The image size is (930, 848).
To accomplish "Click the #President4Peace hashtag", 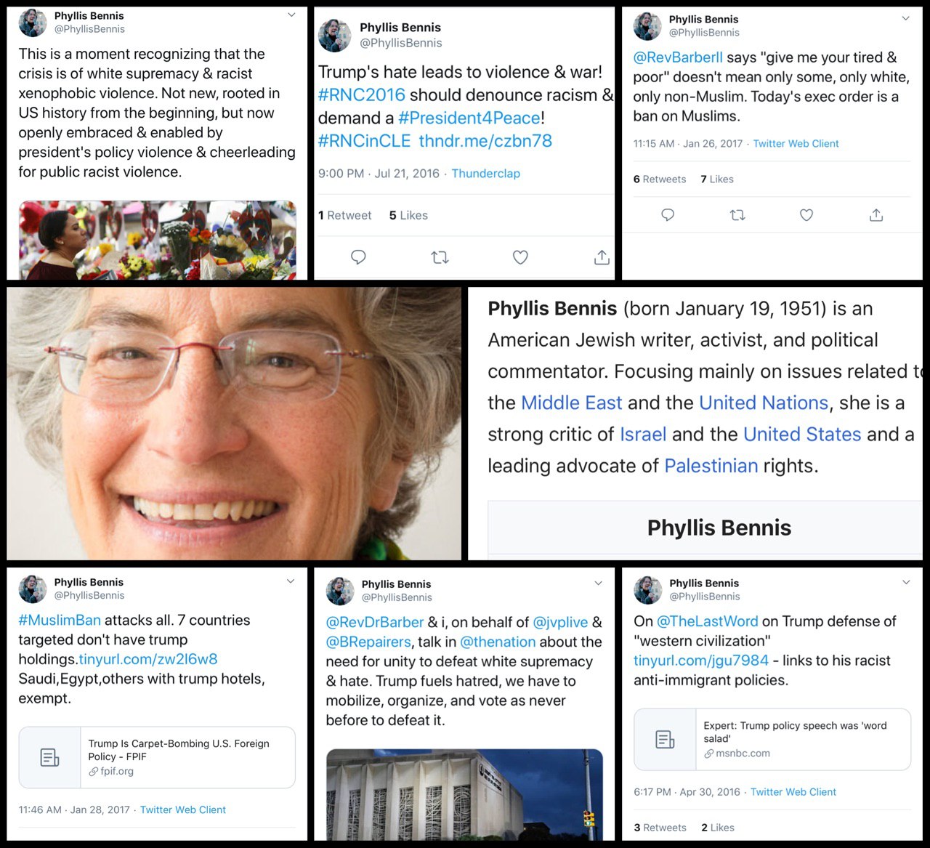I will click(x=469, y=118).
